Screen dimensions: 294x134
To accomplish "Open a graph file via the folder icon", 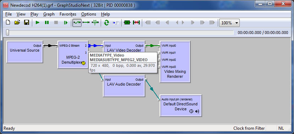I will coord(17,23).
